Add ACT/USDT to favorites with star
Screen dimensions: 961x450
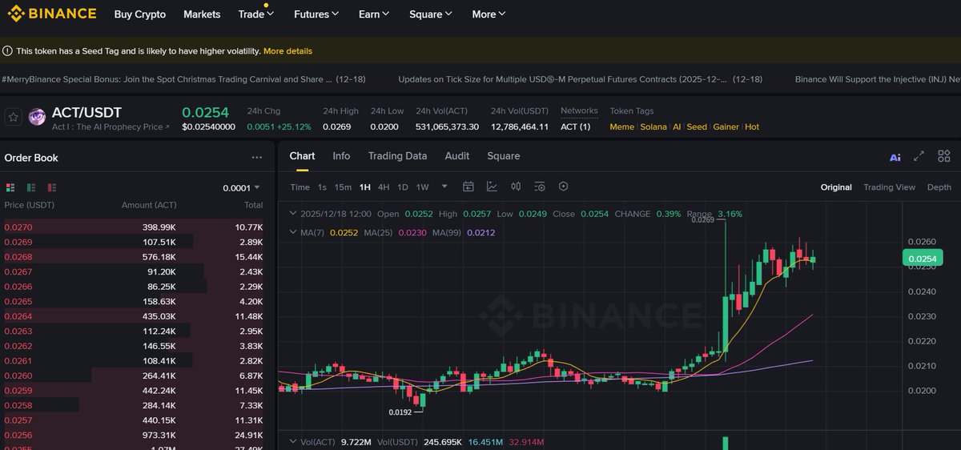(13, 117)
